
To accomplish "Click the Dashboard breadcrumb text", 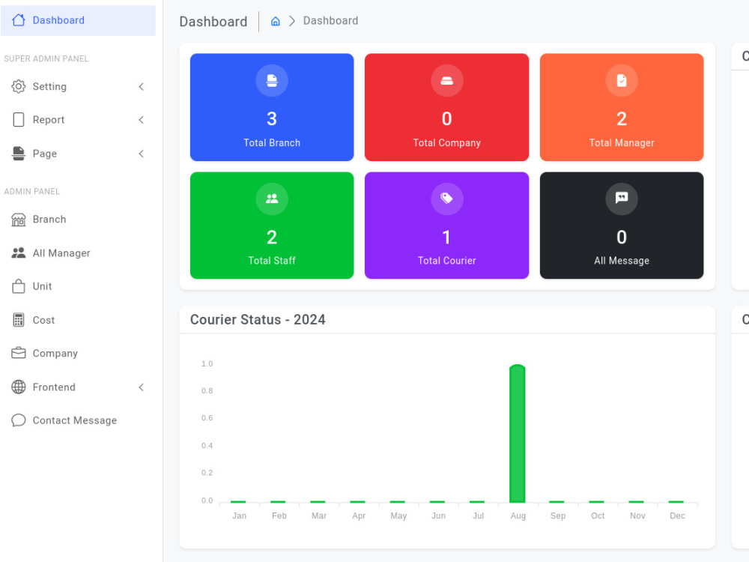I will click(x=330, y=21).
